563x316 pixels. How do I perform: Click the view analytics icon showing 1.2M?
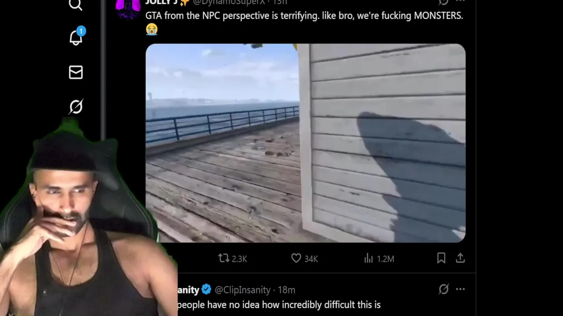click(x=379, y=259)
